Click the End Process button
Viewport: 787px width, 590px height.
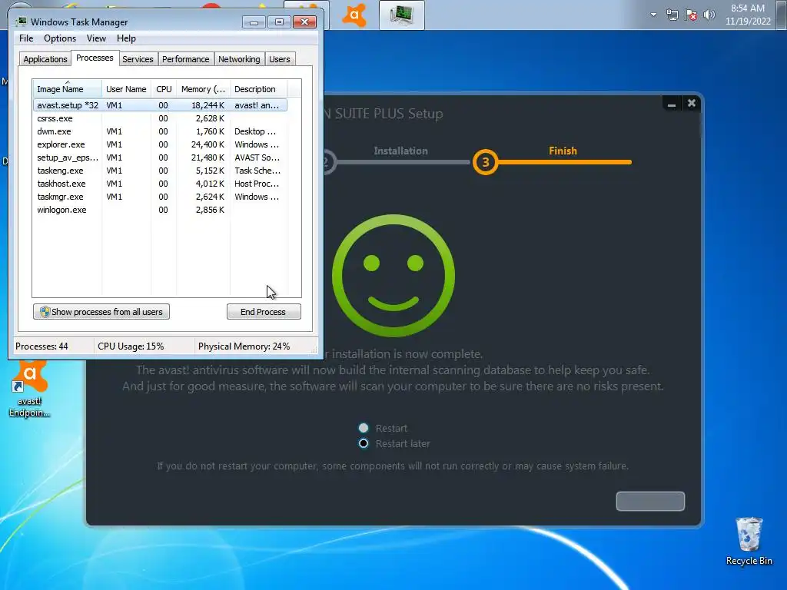tap(264, 312)
